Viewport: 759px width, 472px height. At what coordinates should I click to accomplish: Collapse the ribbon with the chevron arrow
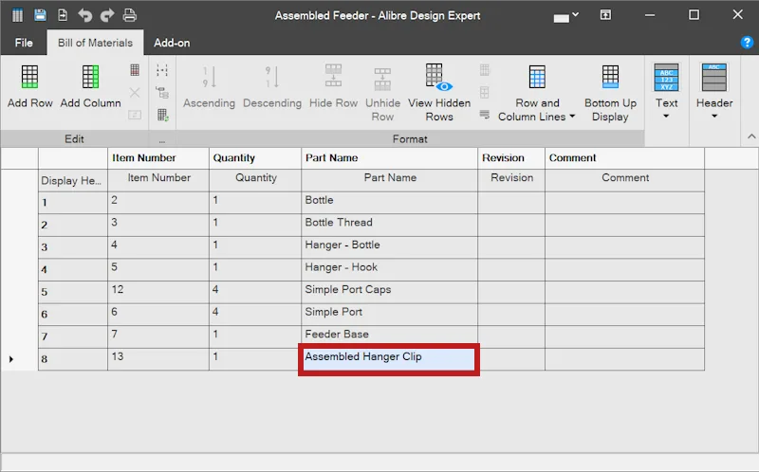[751, 136]
